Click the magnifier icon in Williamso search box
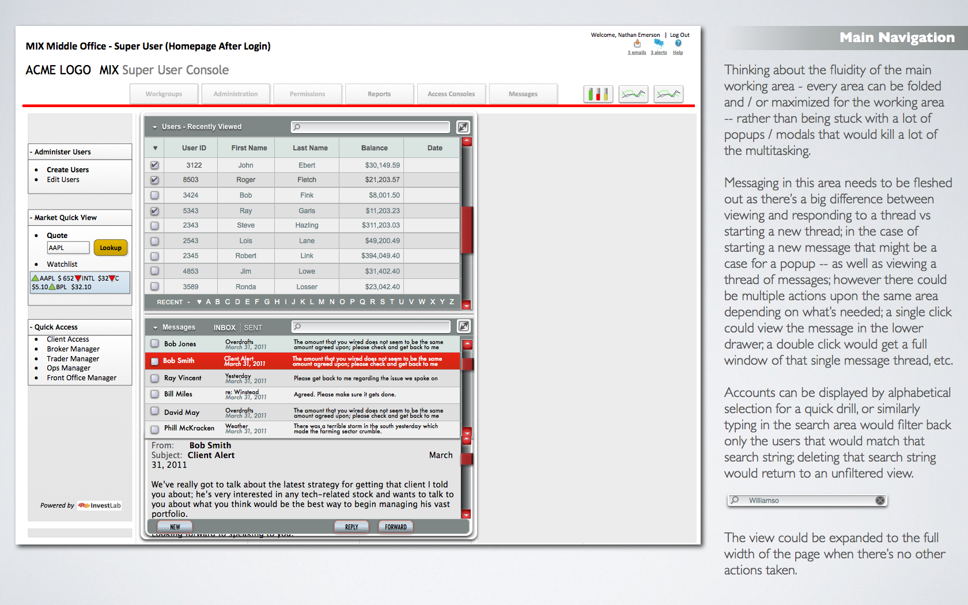This screenshot has width=968, height=605. [735, 500]
